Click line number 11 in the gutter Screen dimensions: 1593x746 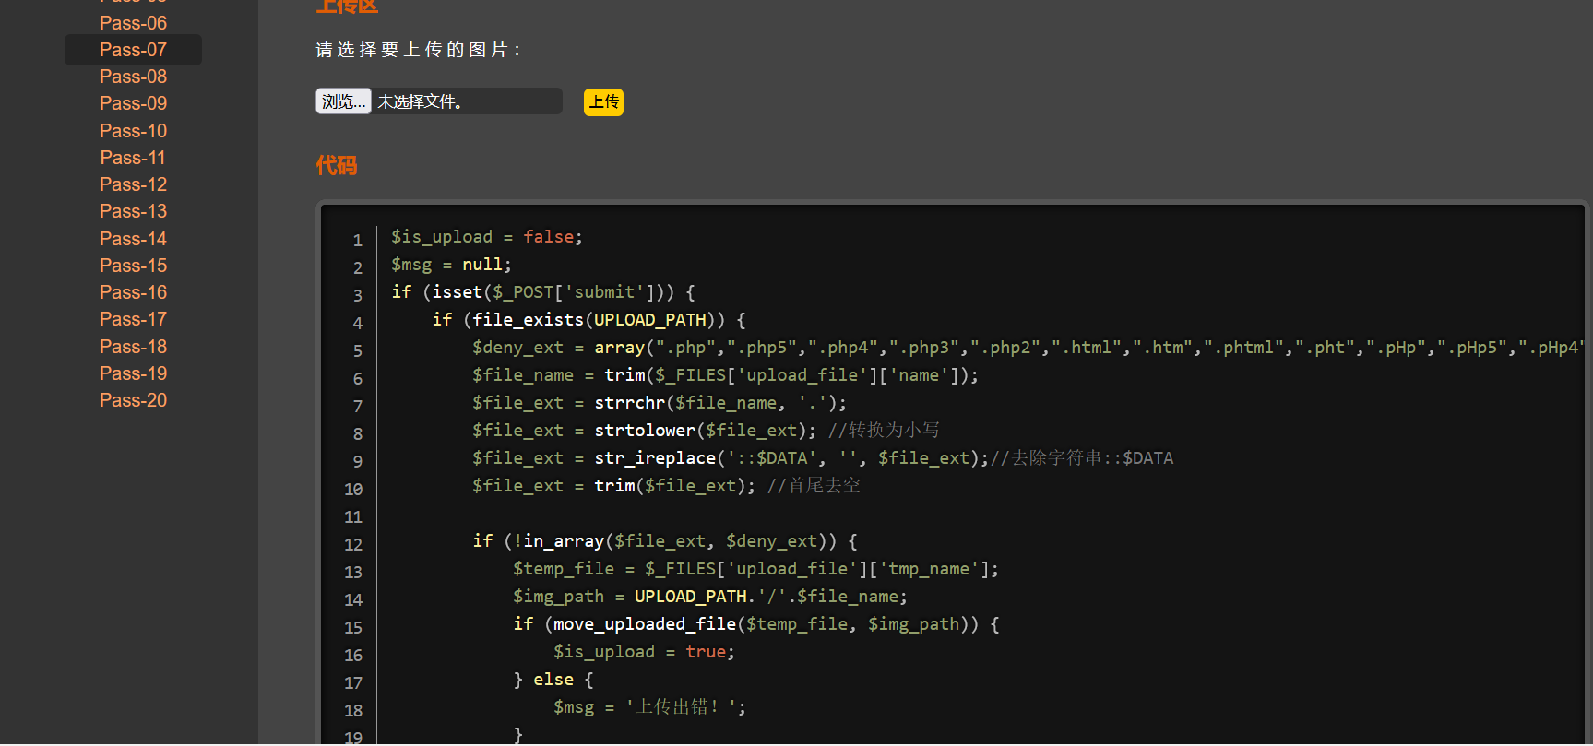tap(353, 517)
